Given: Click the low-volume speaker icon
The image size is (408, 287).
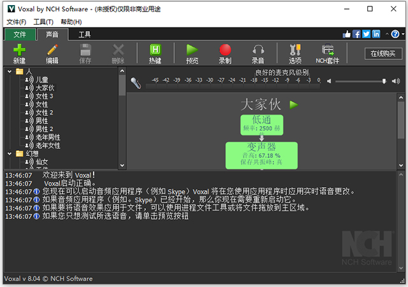Looking at the screenshot, I should 329,81.
